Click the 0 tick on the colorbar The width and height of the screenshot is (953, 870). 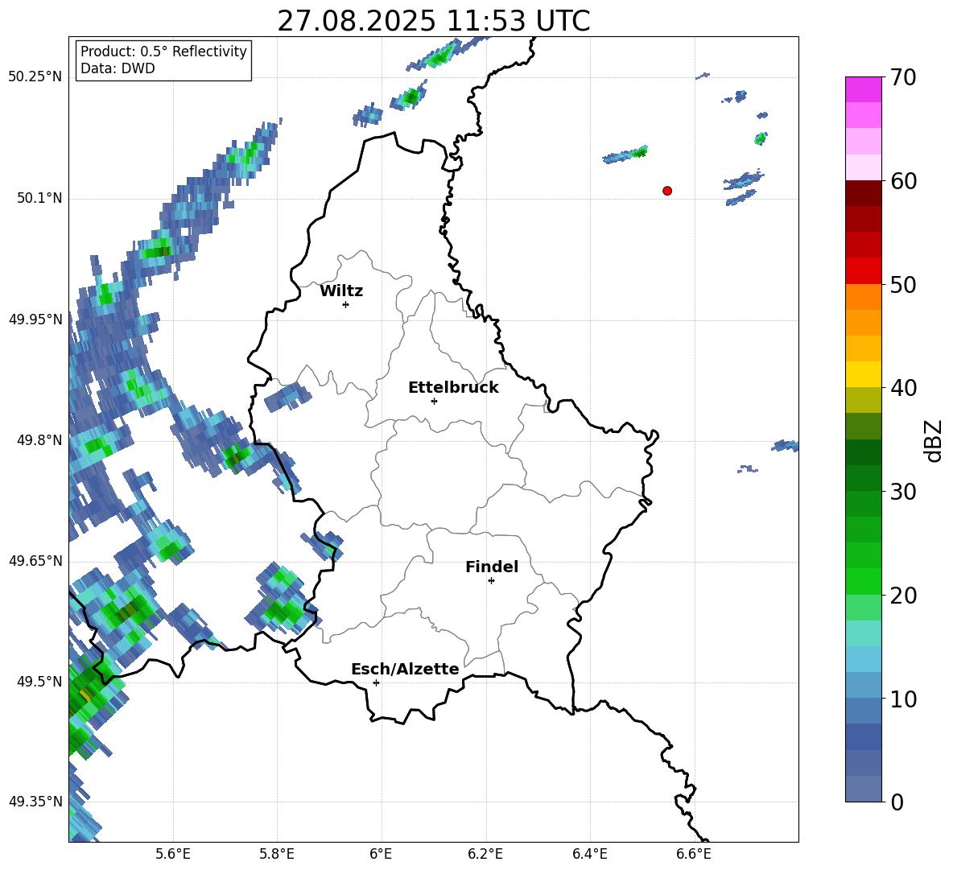point(897,802)
